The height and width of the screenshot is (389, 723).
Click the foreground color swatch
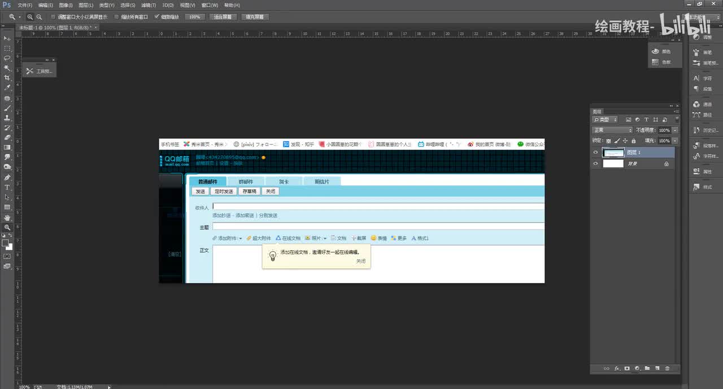[5, 243]
